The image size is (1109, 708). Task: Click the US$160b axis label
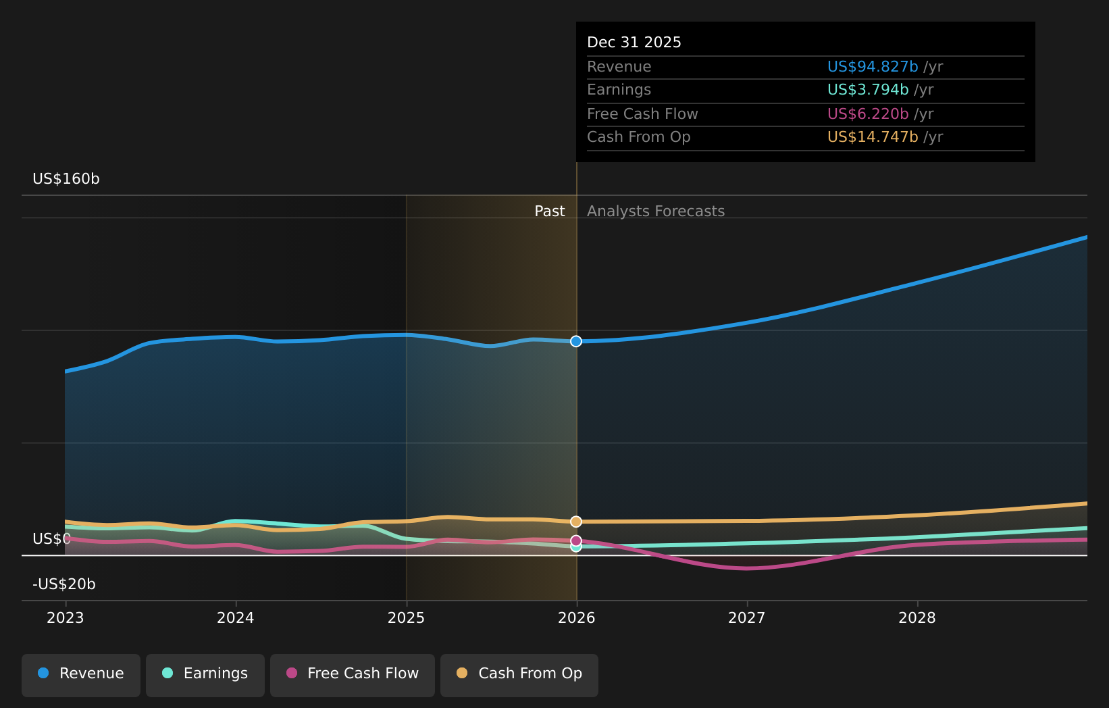65,179
